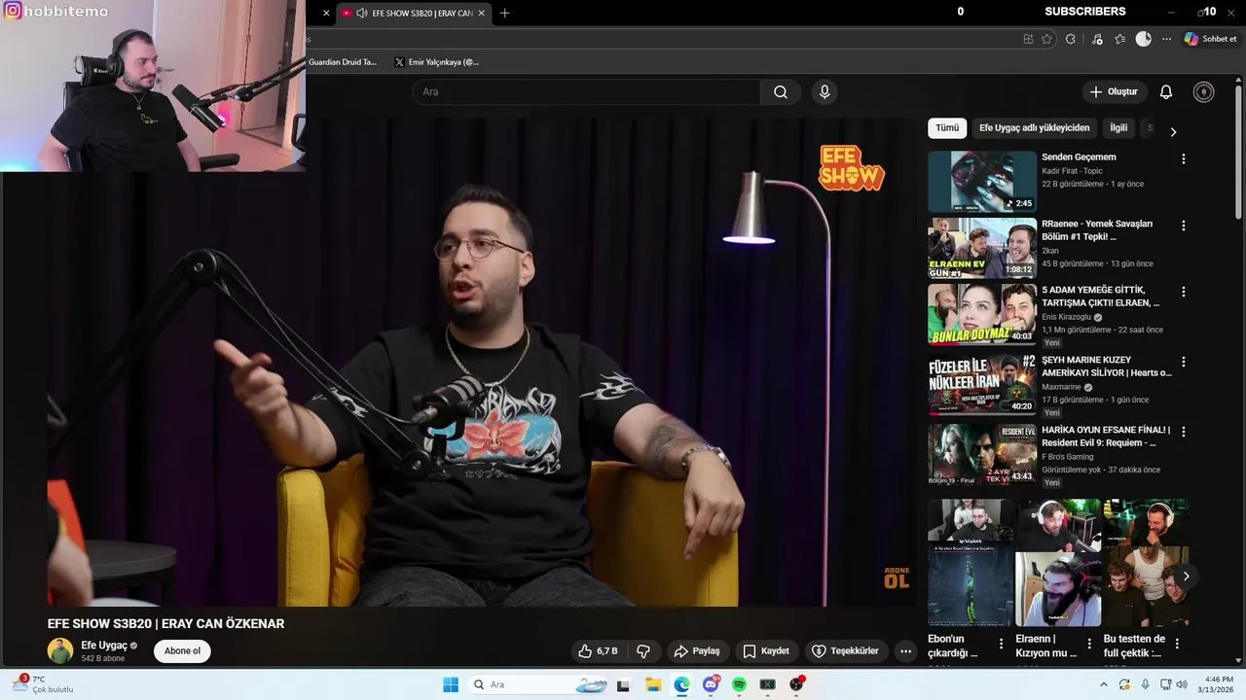This screenshot has width=1246, height=700.
Task: Open options for ŞEYH MARINE KUZEY video
Action: point(1183,362)
